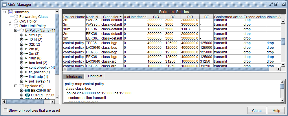Collapse the by Policy Name node
Screen dimensions: 288x116
(x=16, y=31)
